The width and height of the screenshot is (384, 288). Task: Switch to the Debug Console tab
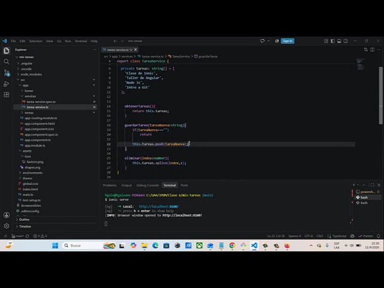click(x=148, y=185)
